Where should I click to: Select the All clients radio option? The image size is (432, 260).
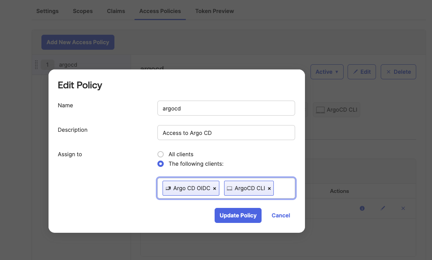tap(161, 154)
